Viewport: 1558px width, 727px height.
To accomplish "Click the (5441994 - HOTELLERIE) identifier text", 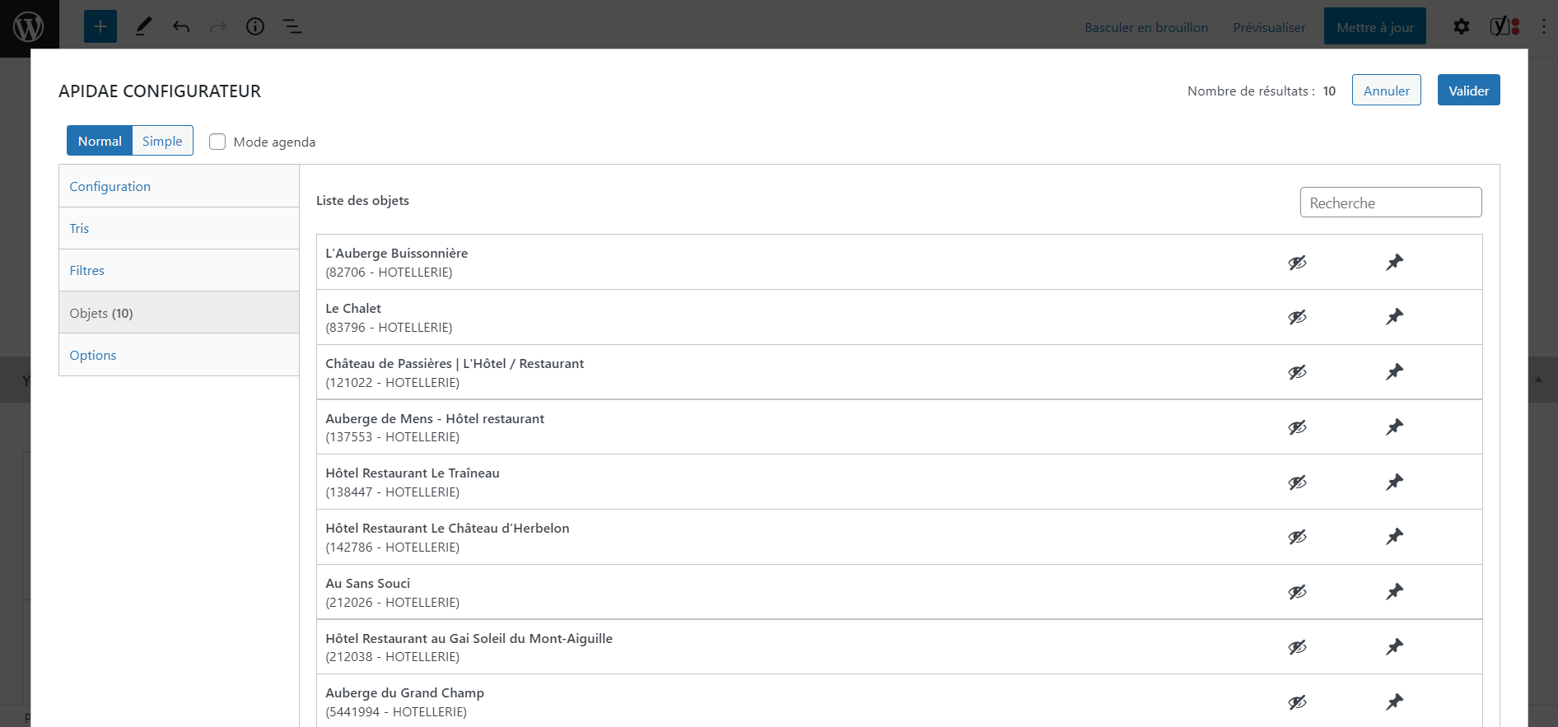I will pos(396,711).
